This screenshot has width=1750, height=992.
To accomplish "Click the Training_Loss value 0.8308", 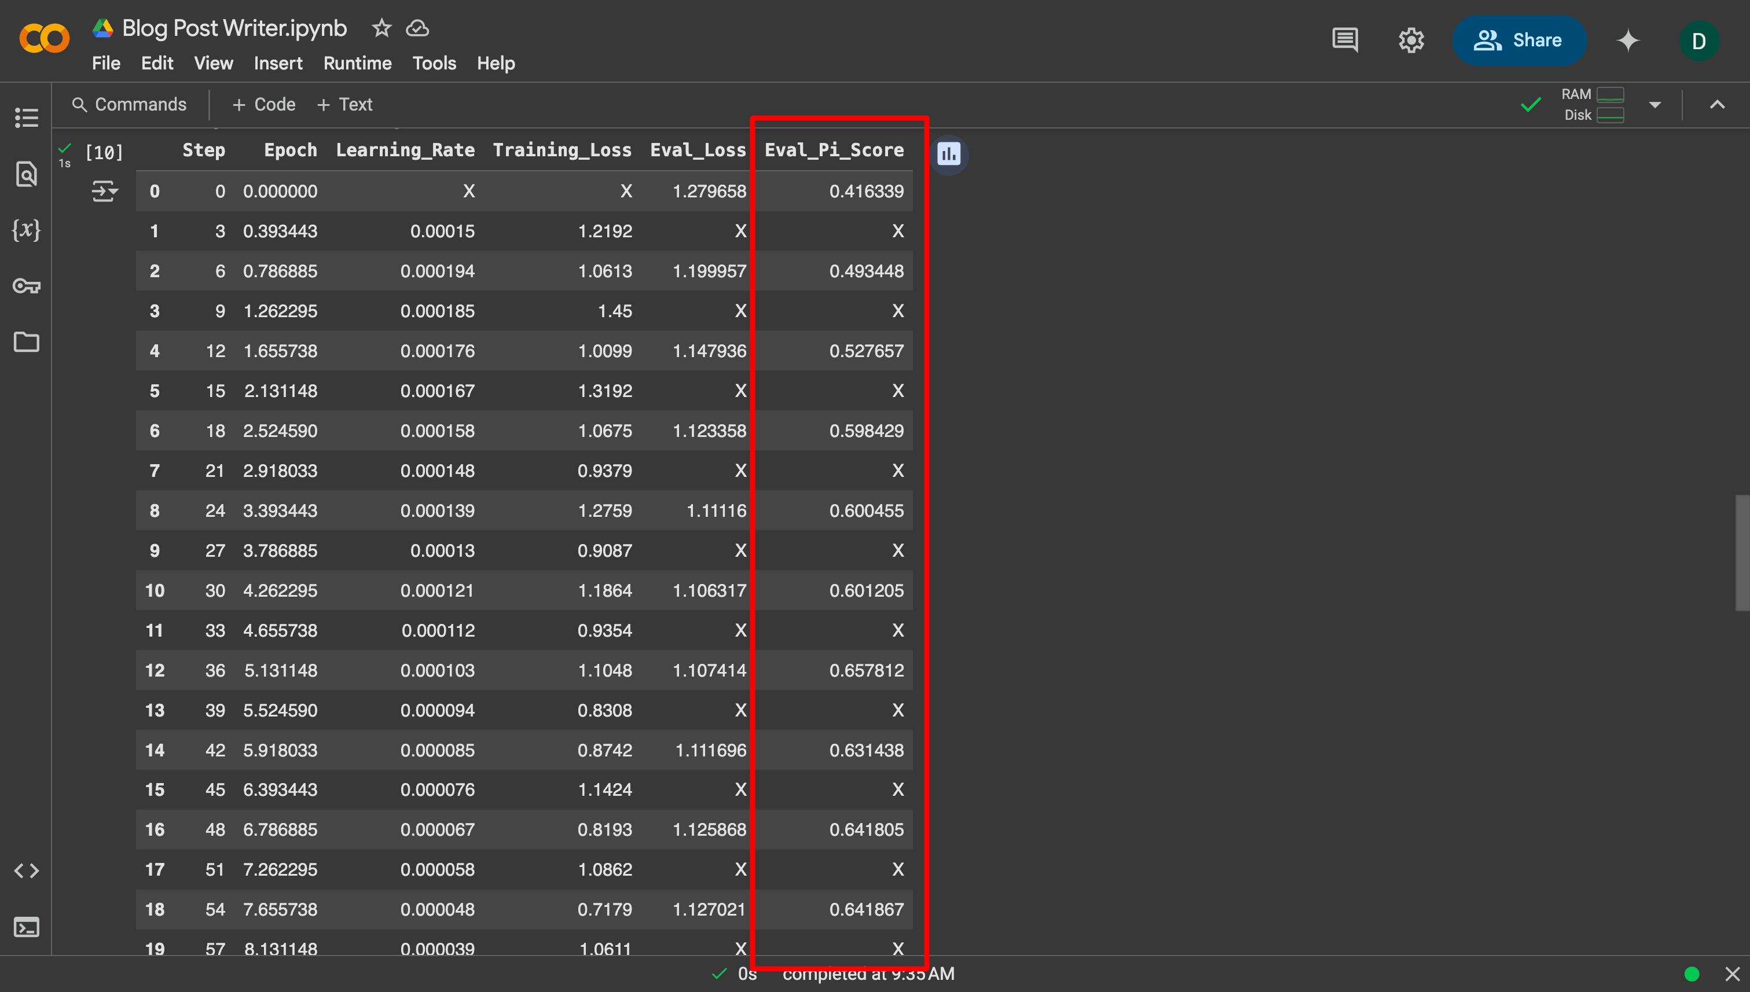I will tap(604, 711).
